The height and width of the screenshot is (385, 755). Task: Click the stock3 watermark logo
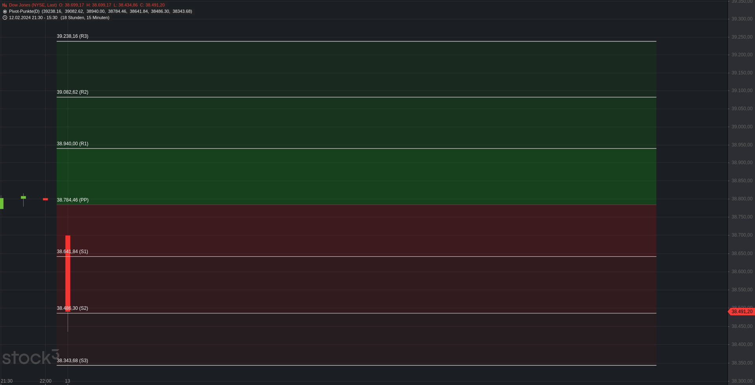tap(31, 357)
